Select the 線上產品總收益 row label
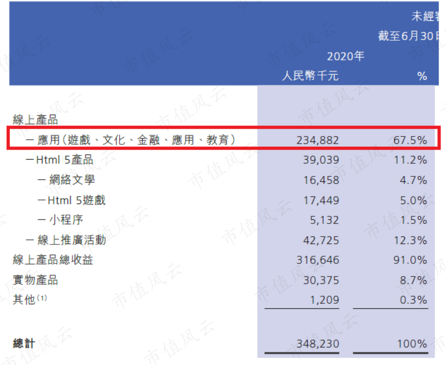446x365 pixels. [53, 260]
